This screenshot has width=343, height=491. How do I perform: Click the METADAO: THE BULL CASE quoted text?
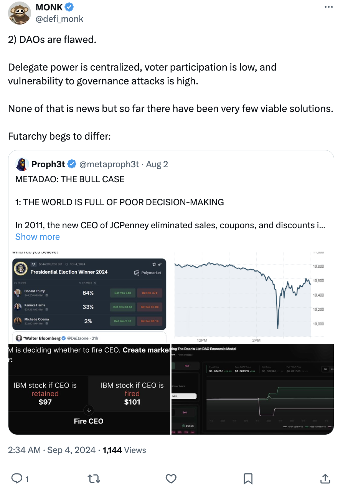pyautogui.click(x=70, y=179)
